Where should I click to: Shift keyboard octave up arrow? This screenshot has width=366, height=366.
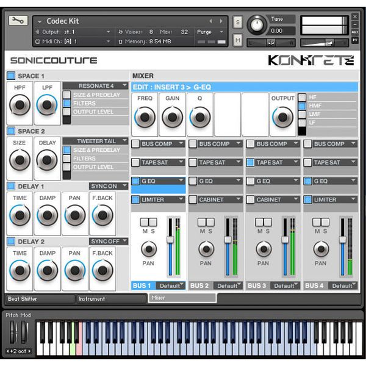point(29,351)
